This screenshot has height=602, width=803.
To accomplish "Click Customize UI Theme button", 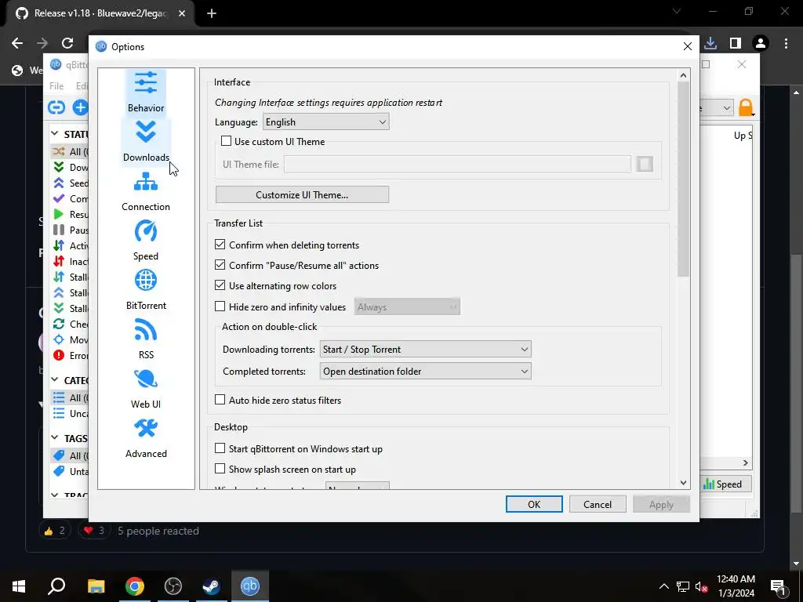I will [302, 194].
